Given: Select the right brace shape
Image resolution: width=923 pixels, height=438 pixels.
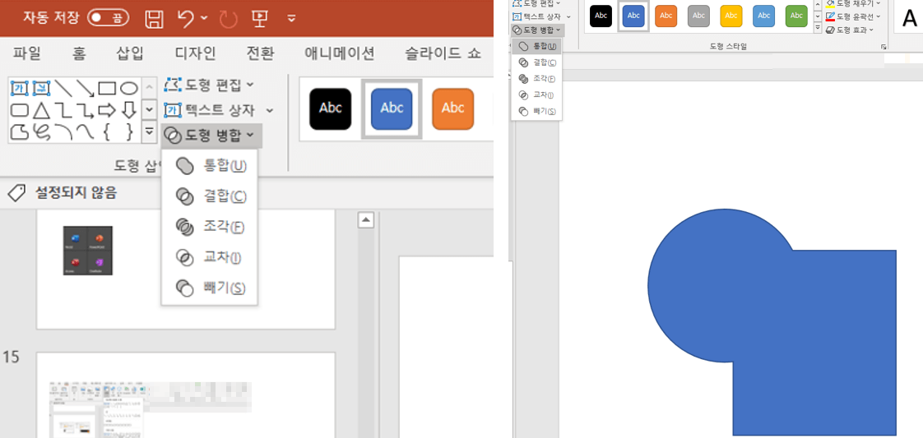Looking at the screenshot, I should (x=129, y=131).
